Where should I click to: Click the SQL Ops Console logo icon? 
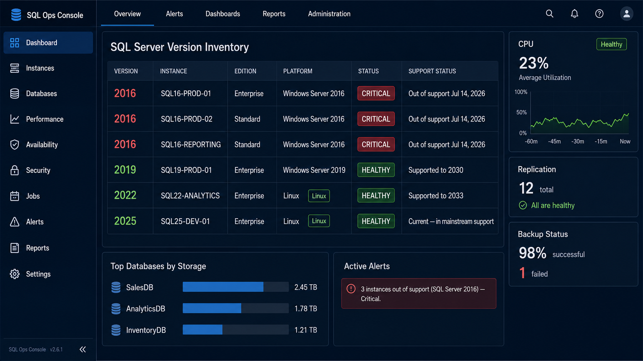click(x=16, y=15)
